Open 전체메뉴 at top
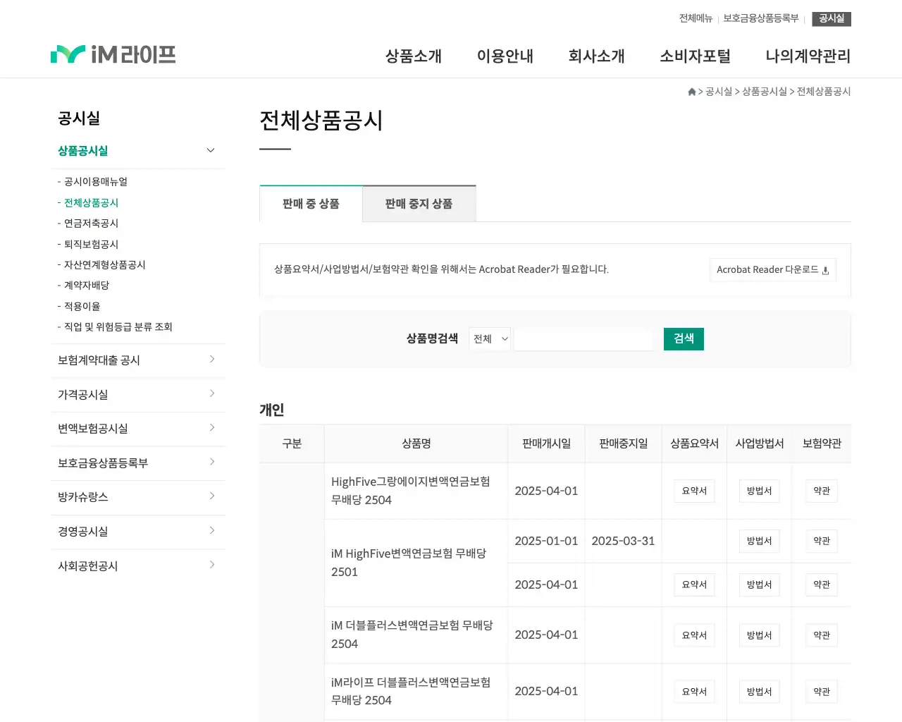Screen dimensions: 902x722 (x=696, y=18)
